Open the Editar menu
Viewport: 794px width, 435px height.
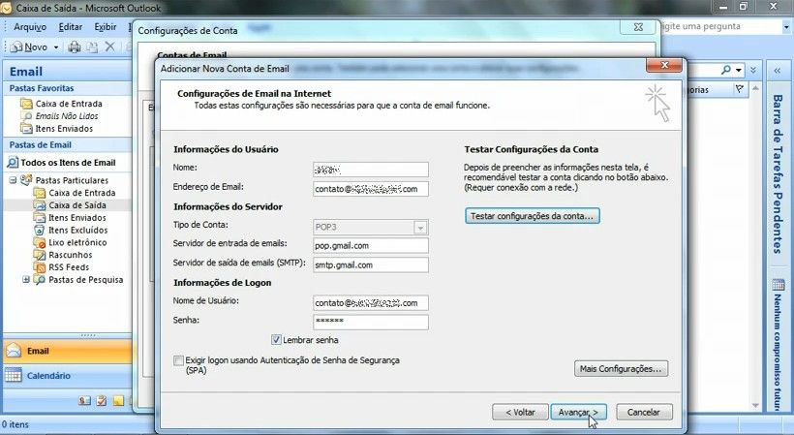pyautogui.click(x=71, y=26)
